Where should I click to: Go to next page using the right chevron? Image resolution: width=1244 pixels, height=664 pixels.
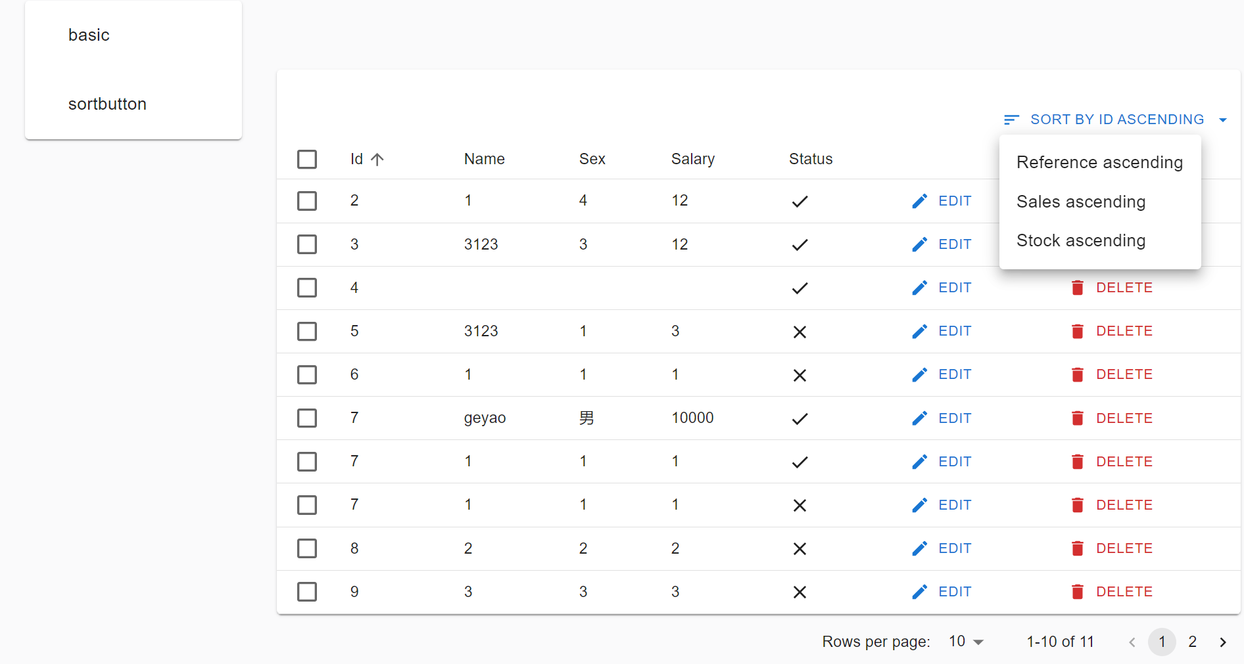pyautogui.click(x=1222, y=642)
